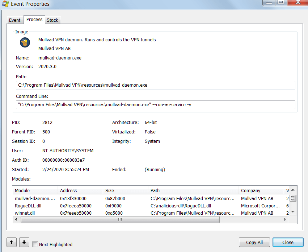This screenshot has height=252, width=308.
Task: Click the Architecture value 64-bit
Action: 151,122
